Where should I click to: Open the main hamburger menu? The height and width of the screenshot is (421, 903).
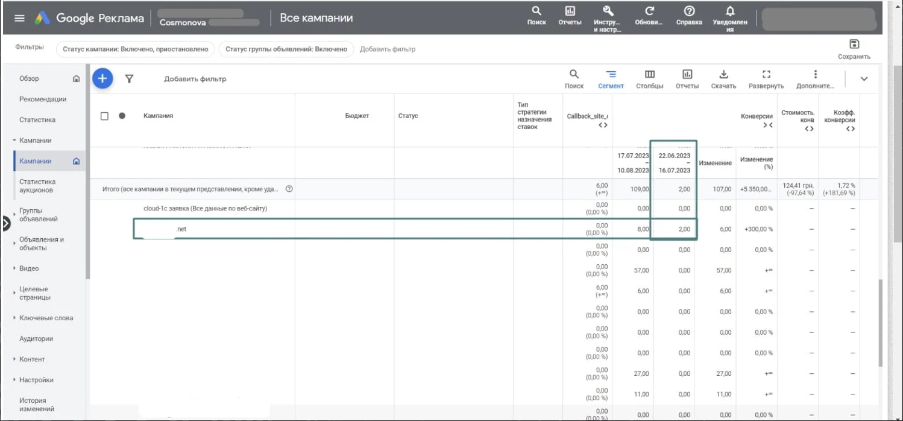tap(19, 18)
